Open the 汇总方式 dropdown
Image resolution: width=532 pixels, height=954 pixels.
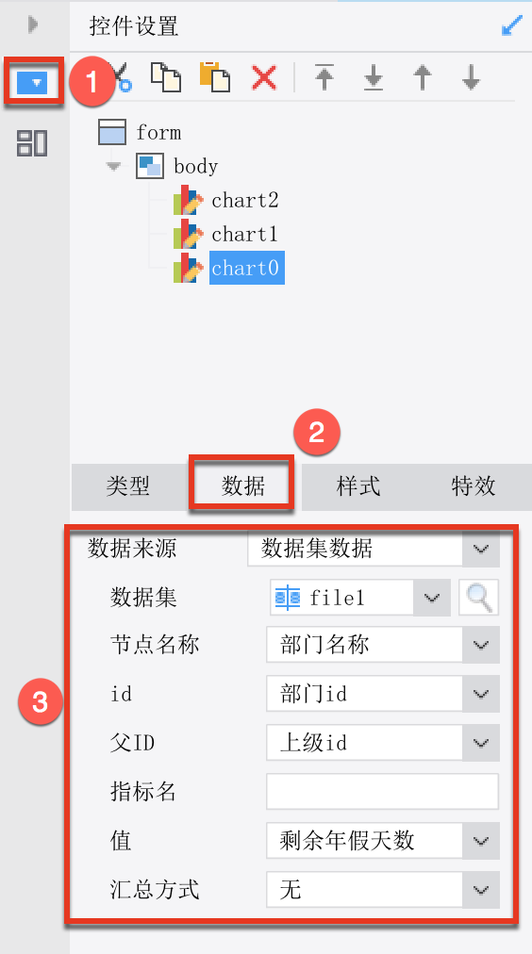pyautogui.click(x=383, y=890)
